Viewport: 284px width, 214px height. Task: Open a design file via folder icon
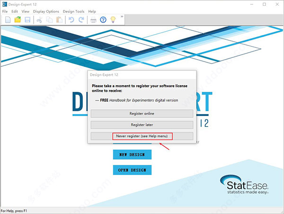[x=18, y=19]
